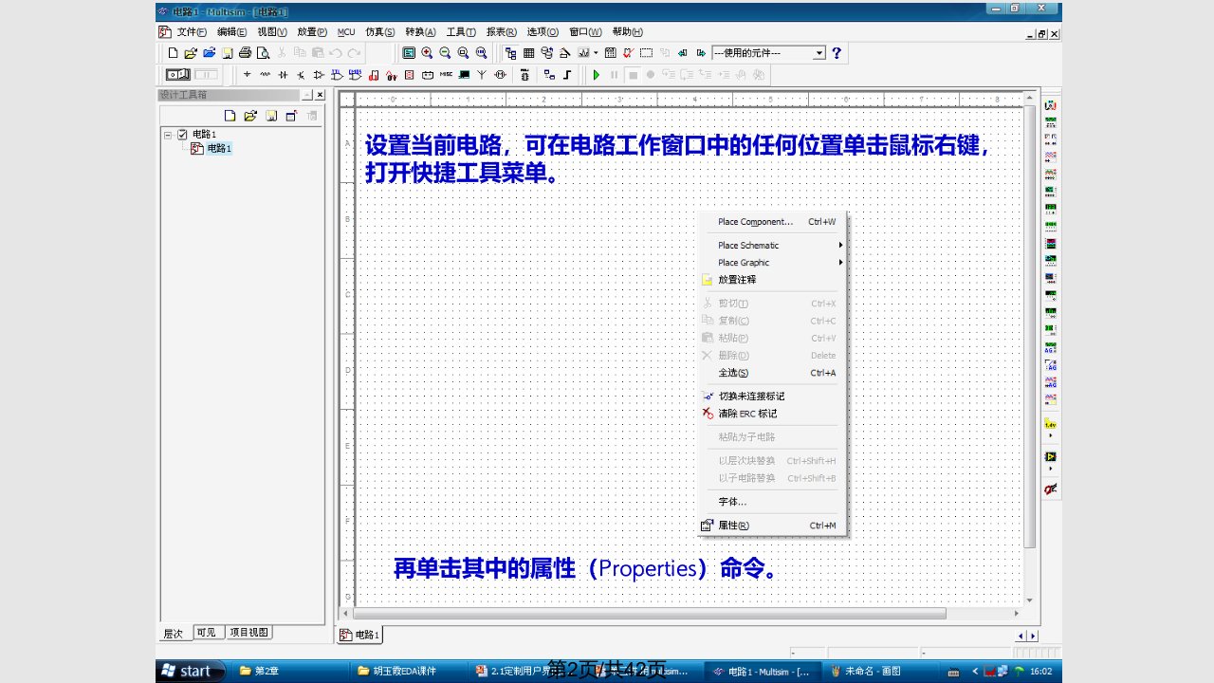Viewport: 1214px width, 683px height.
Task: Click the Start button on taskbar
Action: point(190,671)
